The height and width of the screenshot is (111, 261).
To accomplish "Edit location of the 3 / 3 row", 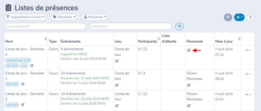I will [x=117, y=85].
